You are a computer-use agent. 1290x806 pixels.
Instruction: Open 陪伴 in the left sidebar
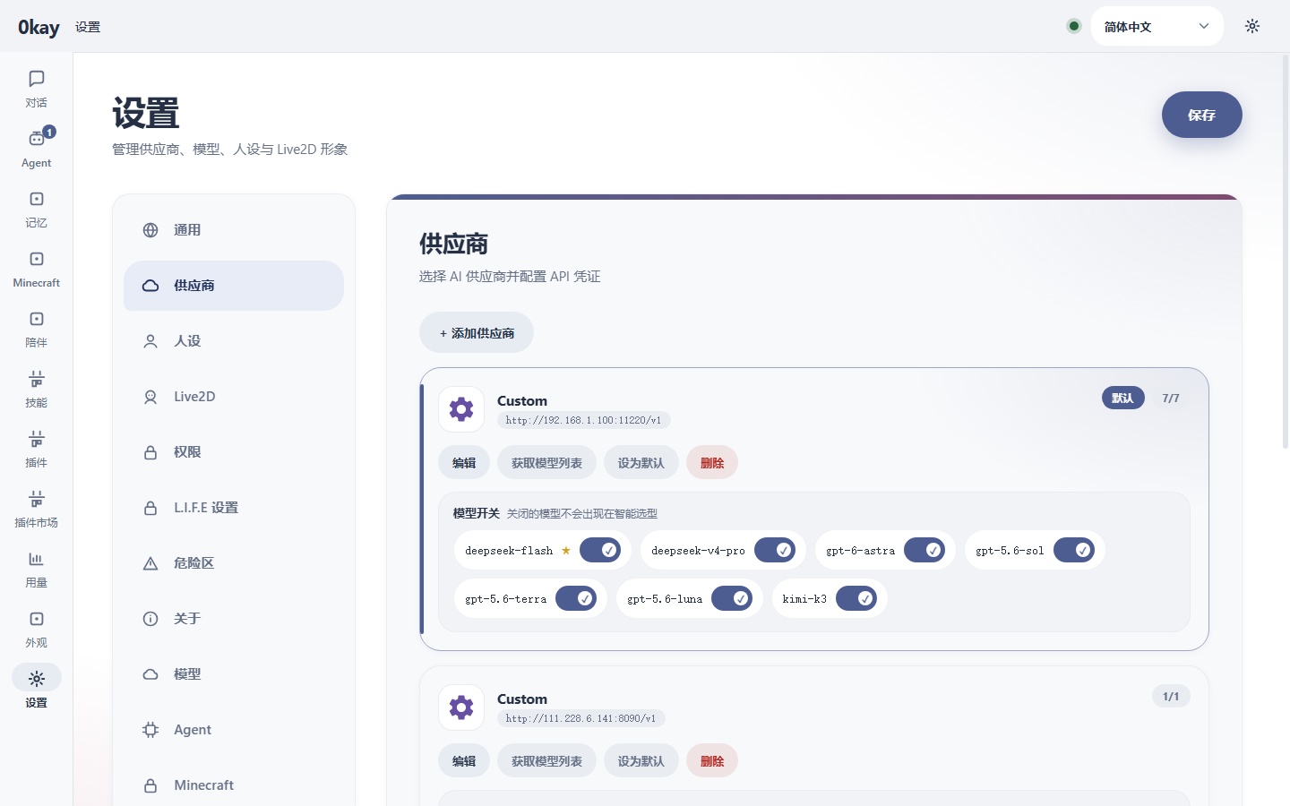pos(36,329)
